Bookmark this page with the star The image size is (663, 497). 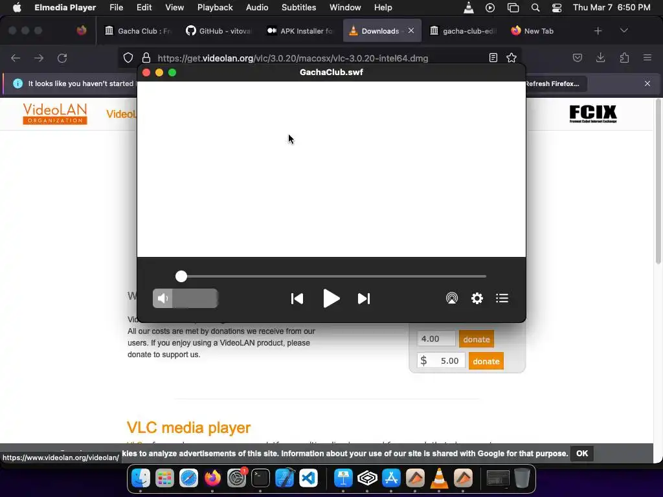point(511,58)
